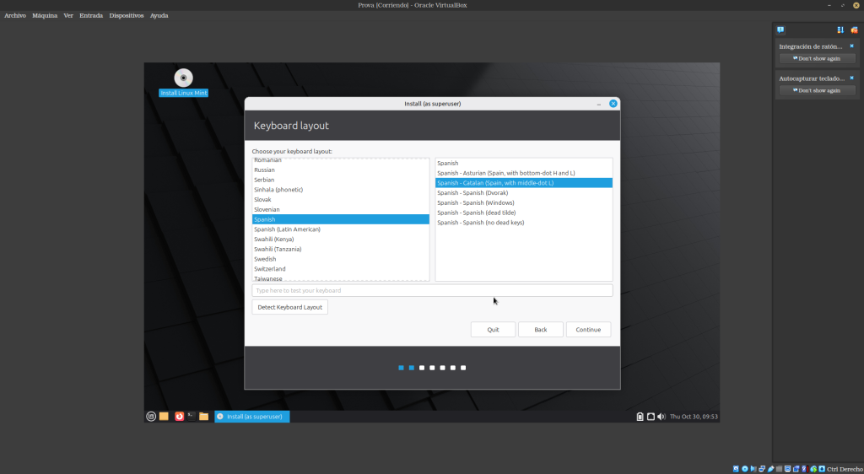Click the volume speaker icon in tray
The width and height of the screenshot is (864, 474).
661,416
